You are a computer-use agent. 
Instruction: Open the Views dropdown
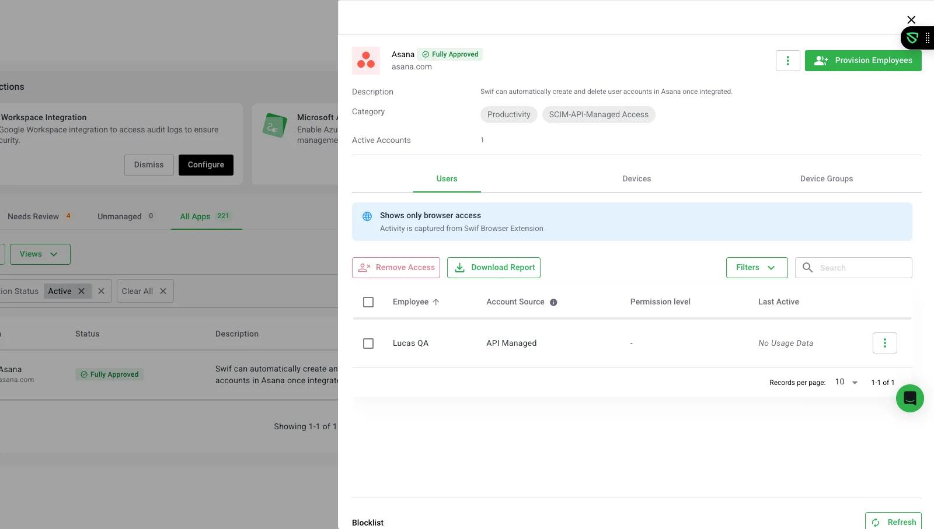40,254
